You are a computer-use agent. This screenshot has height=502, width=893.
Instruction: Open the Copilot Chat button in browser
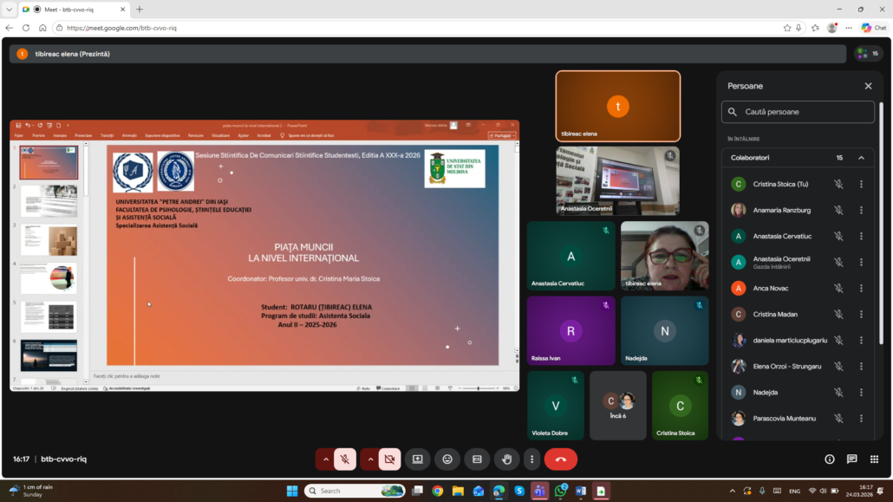[x=874, y=28]
